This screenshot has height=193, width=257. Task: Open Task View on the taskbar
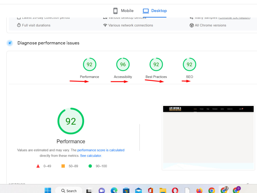pos(89,190)
